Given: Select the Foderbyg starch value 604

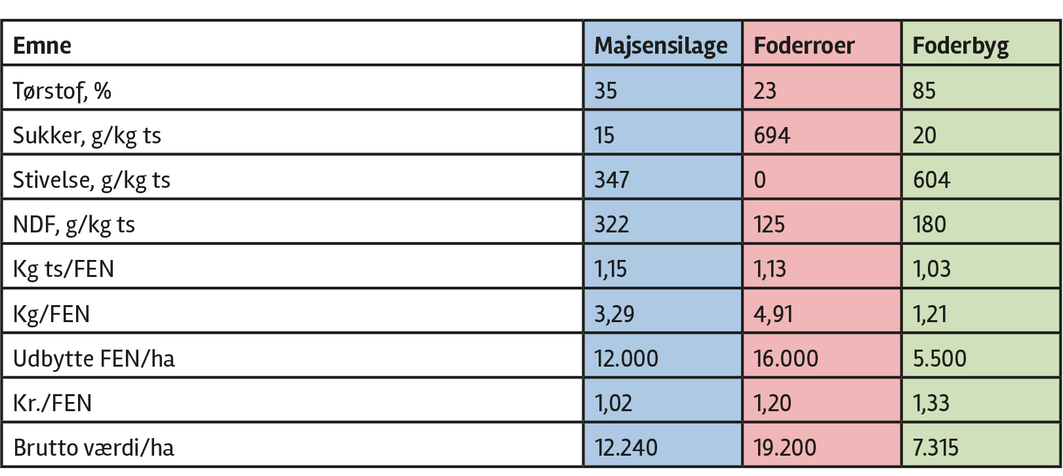Looking at the screenshot, I should [x=931, y=180].
